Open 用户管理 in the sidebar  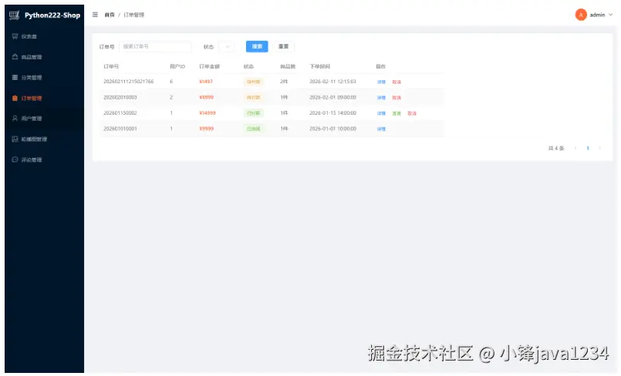45,119
